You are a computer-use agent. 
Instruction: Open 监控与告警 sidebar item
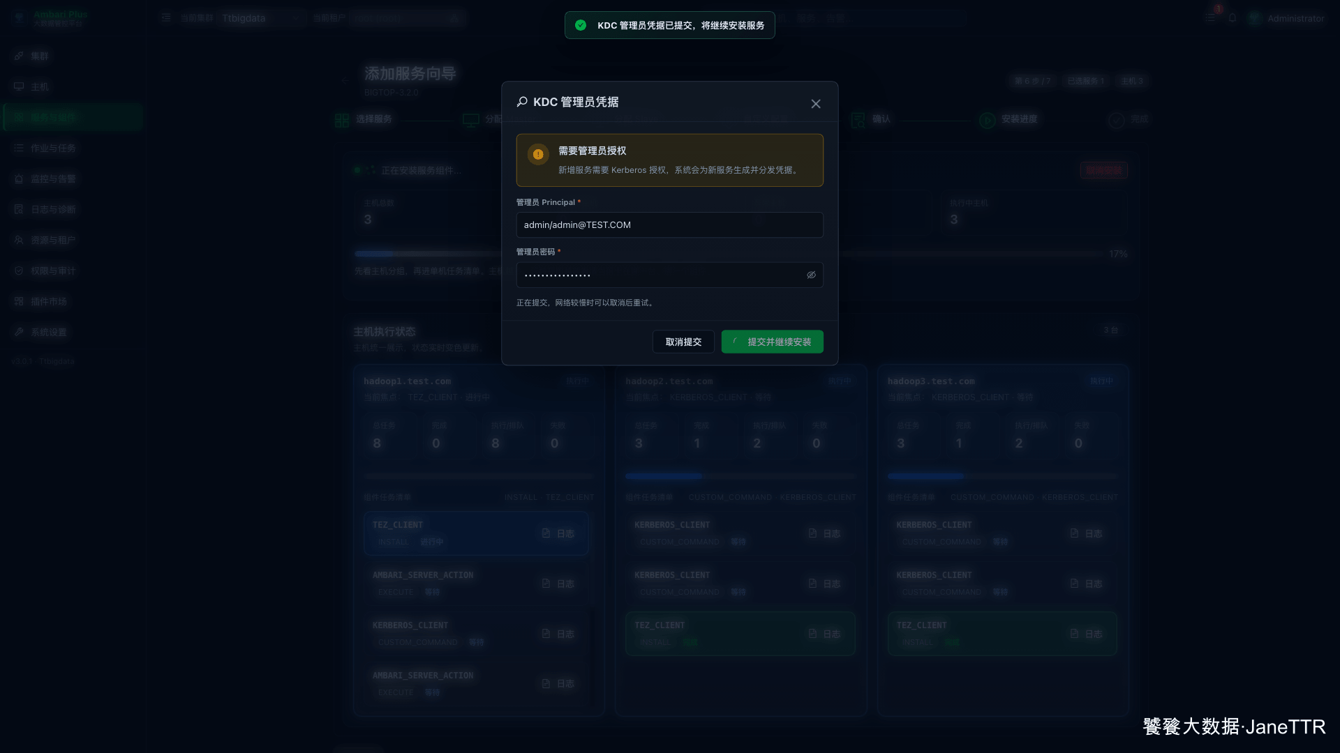tap(73, 178)
